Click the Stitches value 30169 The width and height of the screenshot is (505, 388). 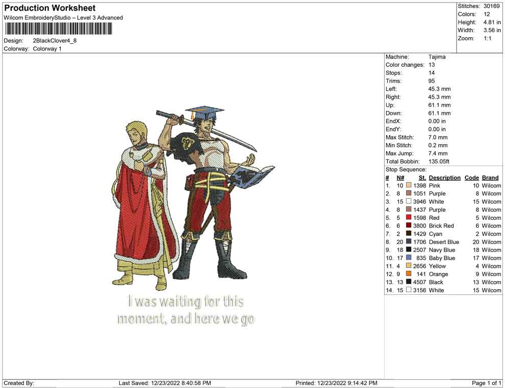pos(491,6)
